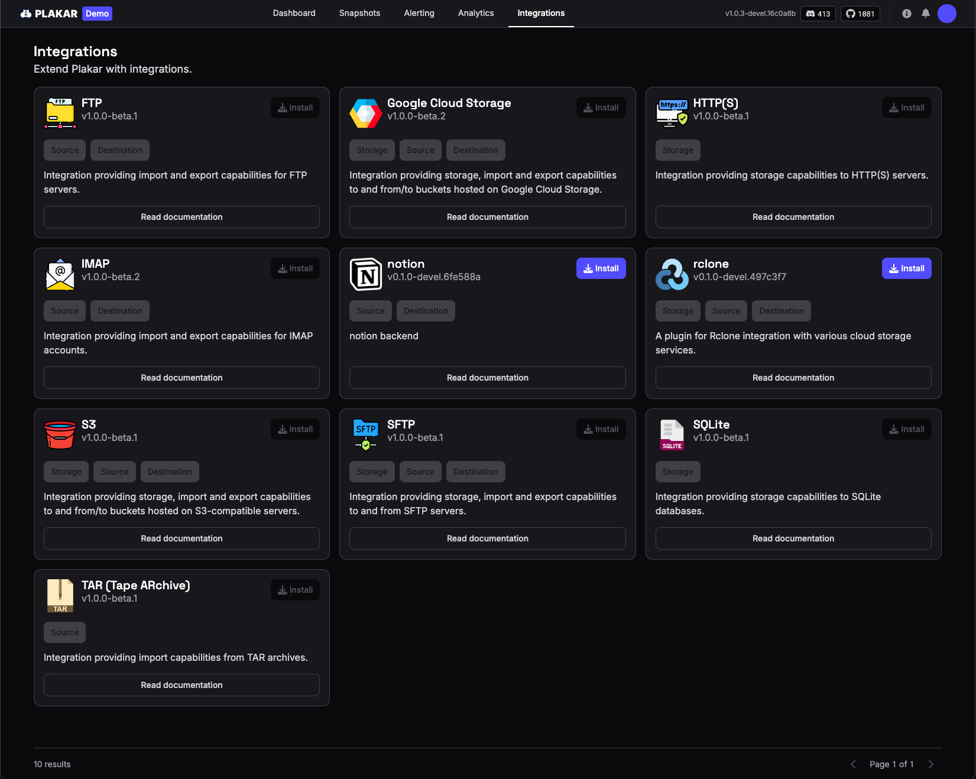Image resolution: width=976 pixels, height=779 pixels.
Task: Switch to the Snapshots tab
Action: click(359, 13)
